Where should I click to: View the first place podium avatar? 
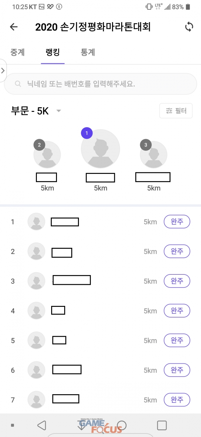click(x=100, y=149)
